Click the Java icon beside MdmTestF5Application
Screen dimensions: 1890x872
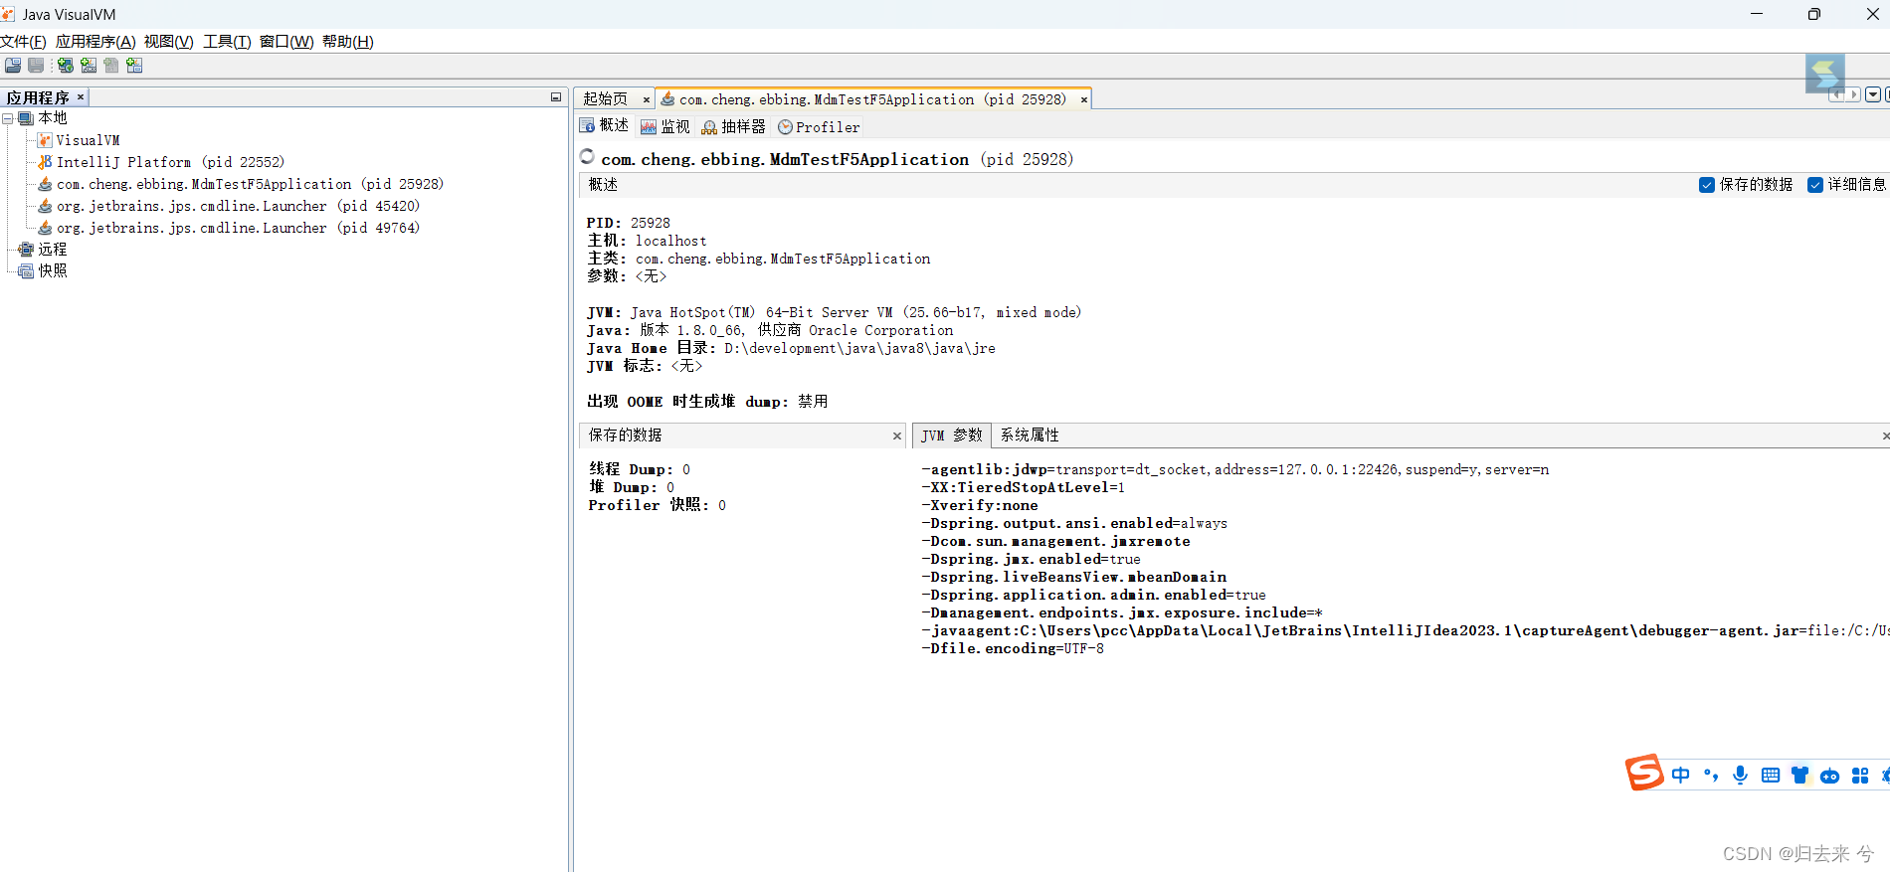[45, 184]
